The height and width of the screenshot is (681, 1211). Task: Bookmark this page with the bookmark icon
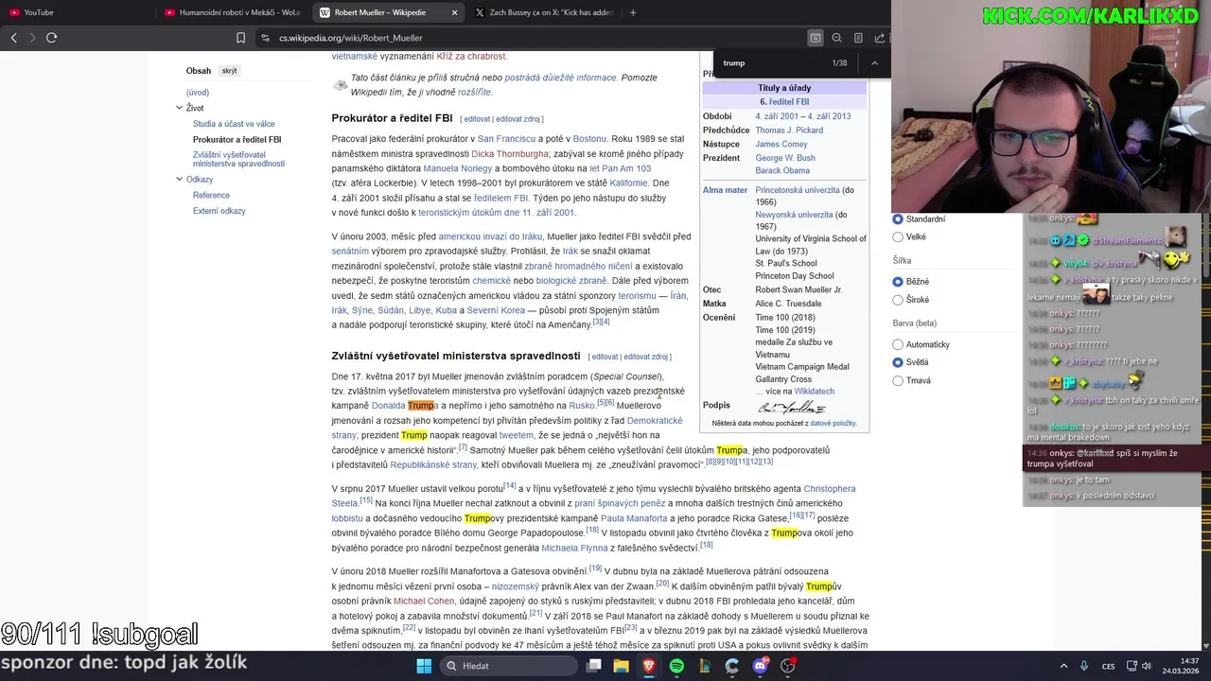pyautogui.click(x=240, y=38)
